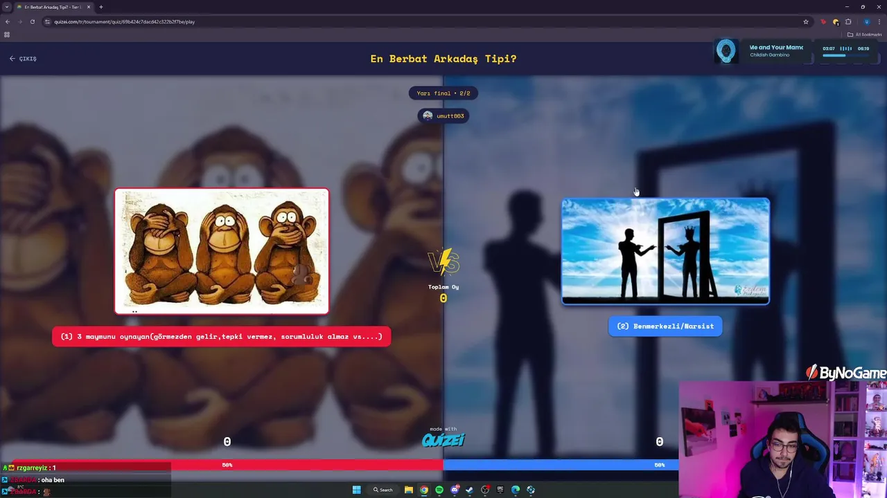Viewport: 887px width, 498px height.
Task: Reload the Quizei page
Action: coord(32,21)
